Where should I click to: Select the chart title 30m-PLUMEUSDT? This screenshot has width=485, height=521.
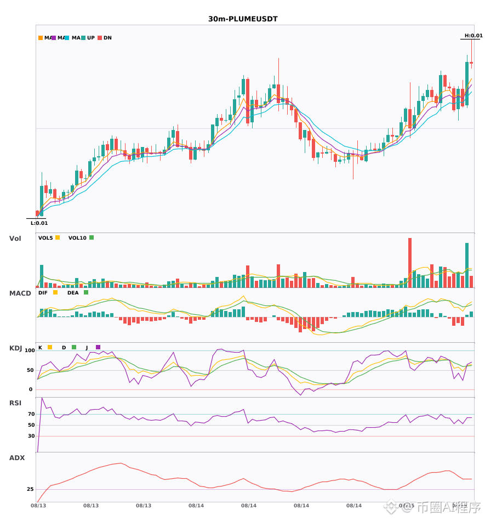(243, 19)
